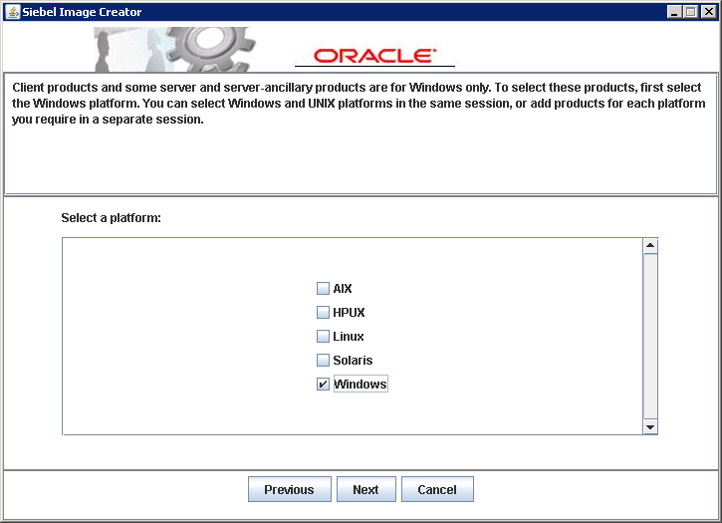This screenshot has height=523, width=722.
Task: Maximize the Siebel Image Creator window
Action: (x=691, y=12)
